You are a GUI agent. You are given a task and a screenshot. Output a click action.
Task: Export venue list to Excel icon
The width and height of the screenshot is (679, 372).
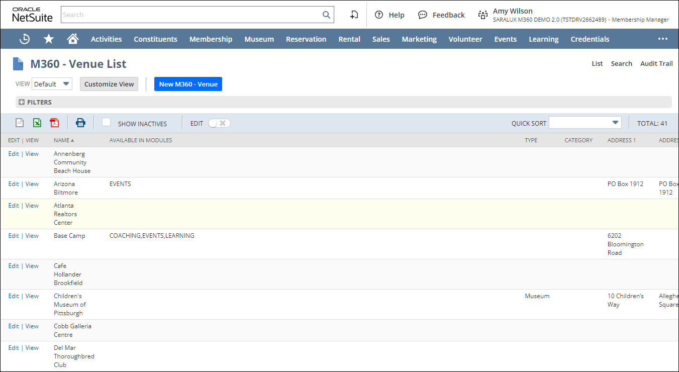coord(37,123)
